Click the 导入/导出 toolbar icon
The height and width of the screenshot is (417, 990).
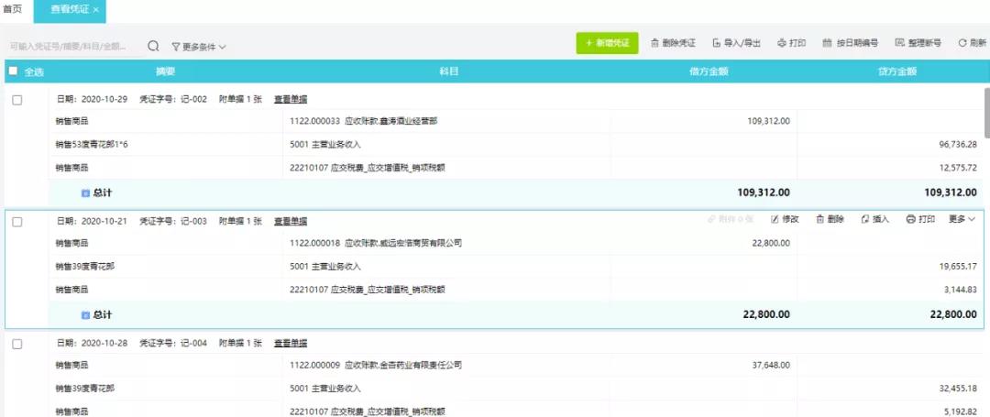point(716,43)
